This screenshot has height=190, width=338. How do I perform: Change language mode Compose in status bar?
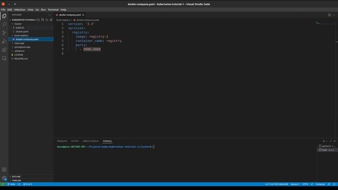[320, 184]
